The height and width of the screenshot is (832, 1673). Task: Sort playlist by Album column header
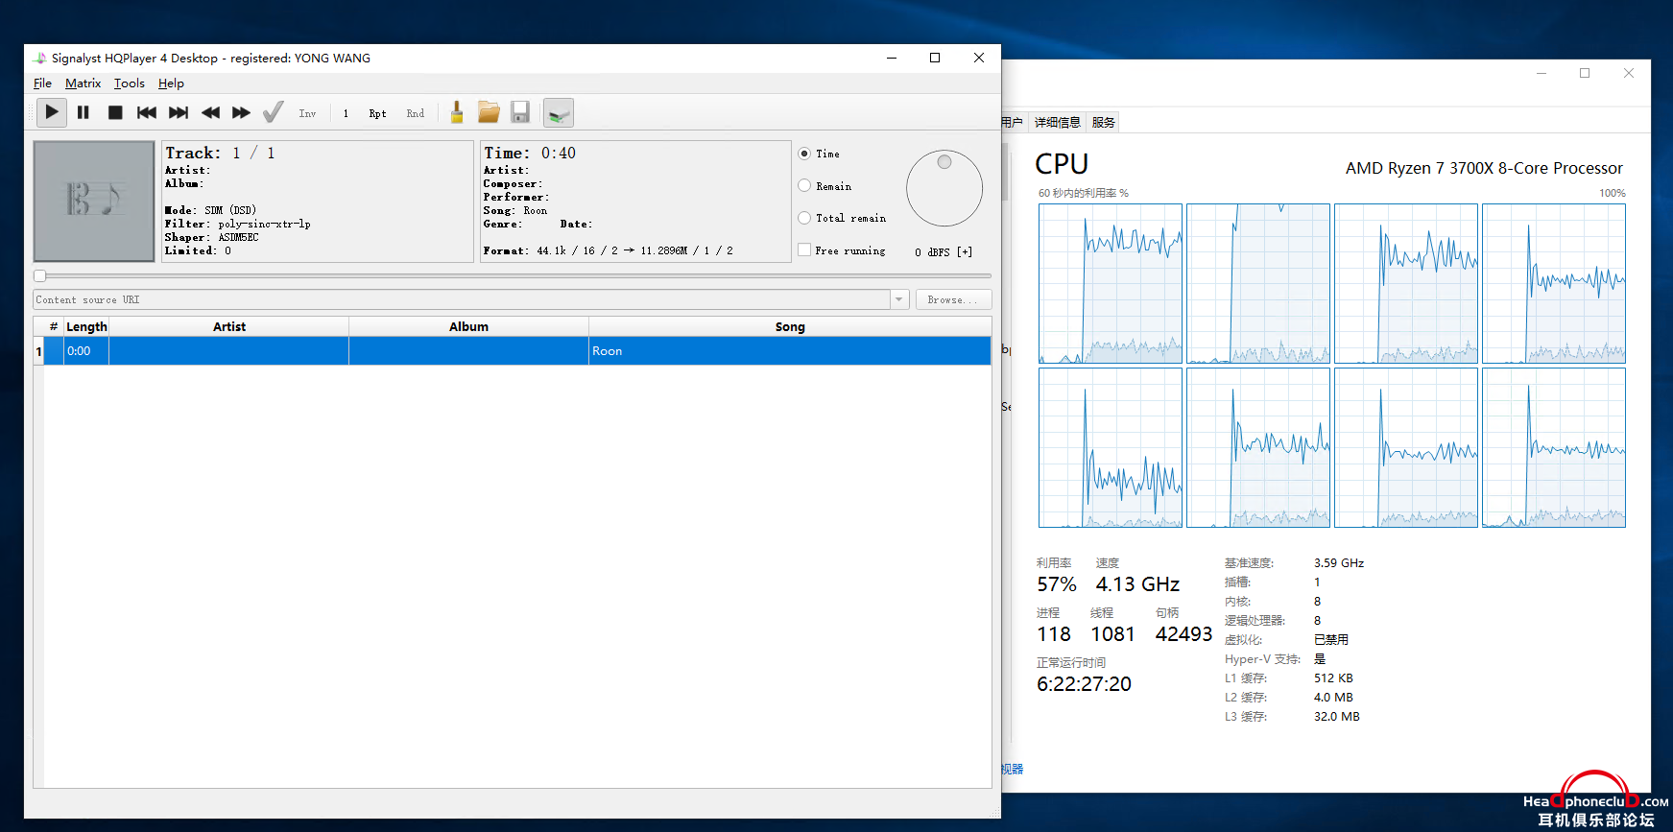point(468,326)
